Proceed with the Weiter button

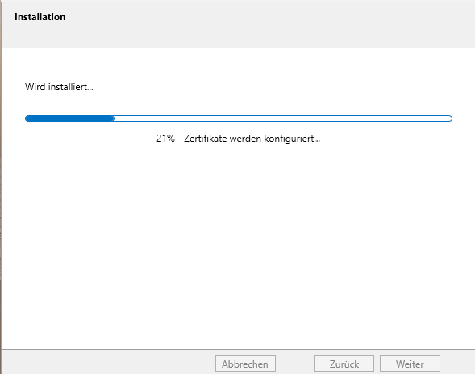pyautogui.click(x=410, y=364)
